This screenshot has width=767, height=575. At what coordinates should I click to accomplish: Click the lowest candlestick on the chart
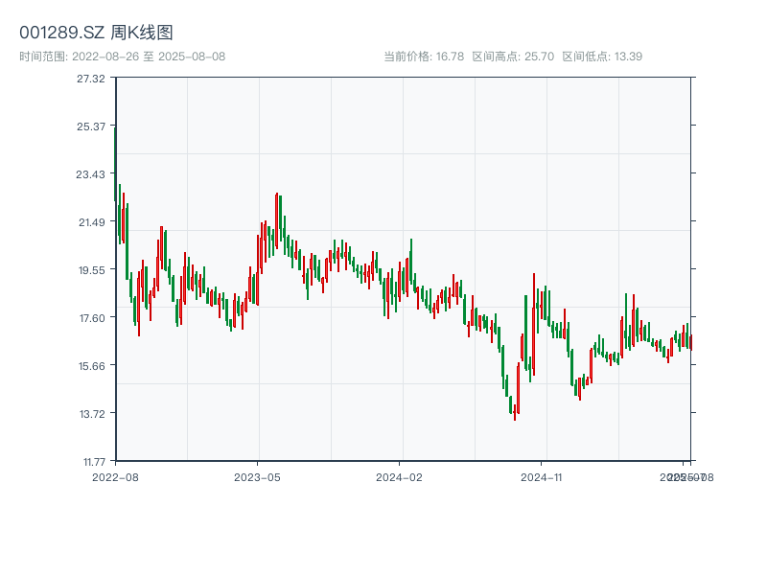click(515, 412)
